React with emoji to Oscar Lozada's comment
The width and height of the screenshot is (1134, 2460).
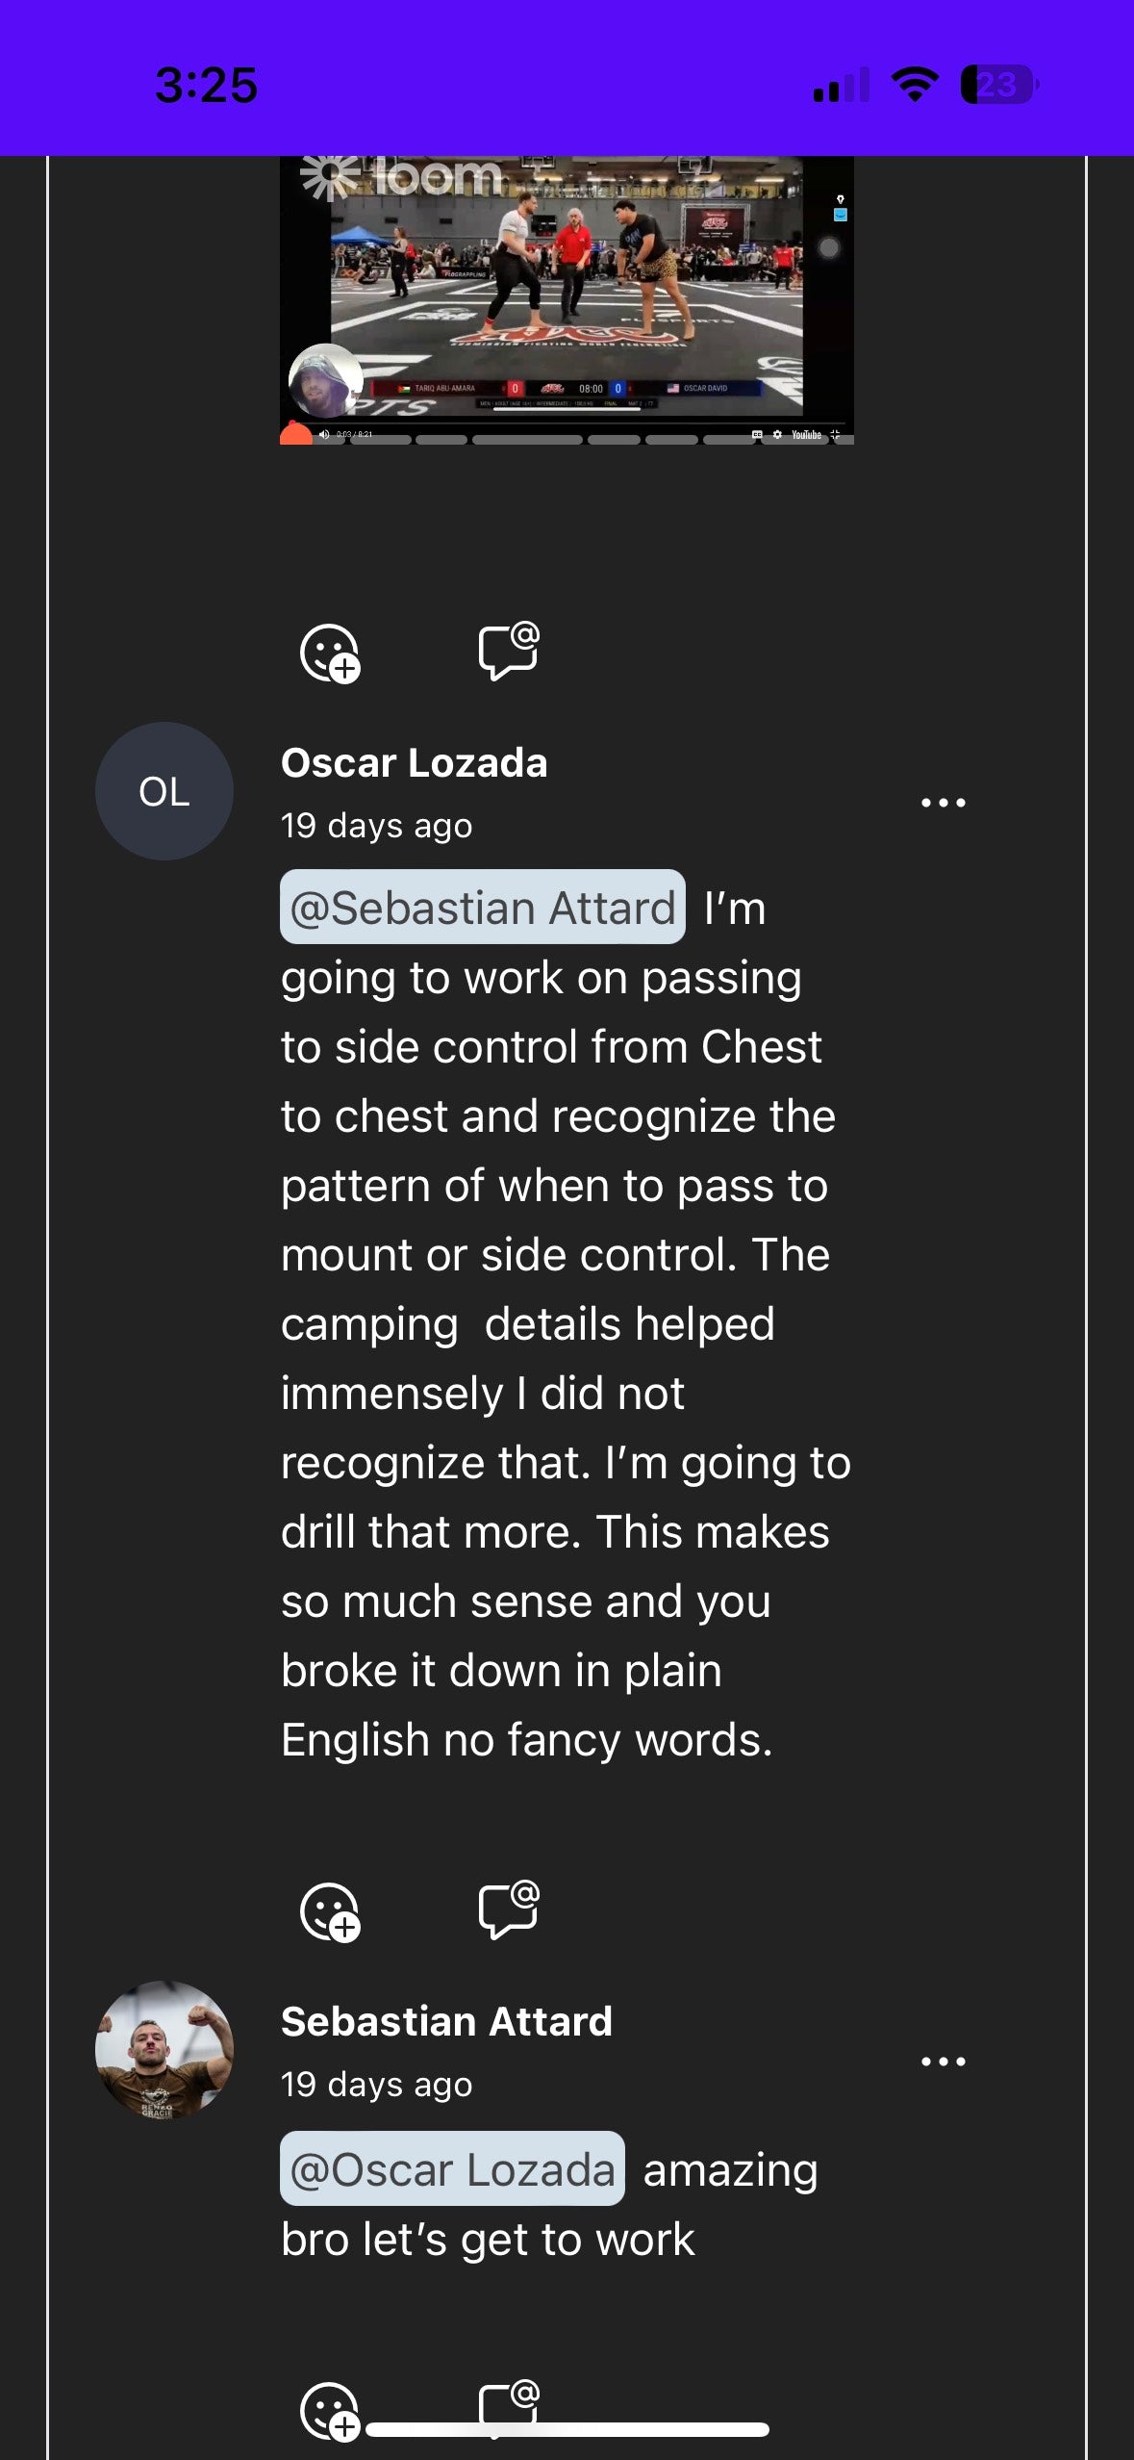[x=330, y=1911]
